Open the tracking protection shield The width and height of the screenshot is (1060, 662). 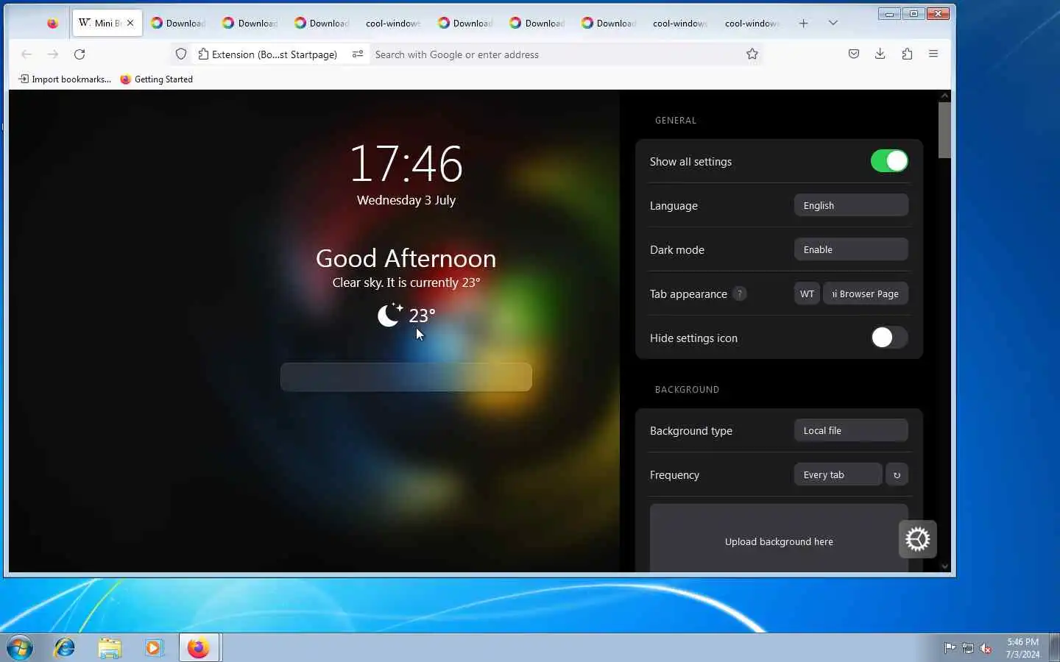[x=181, y=54]
